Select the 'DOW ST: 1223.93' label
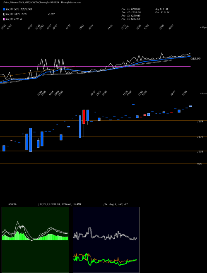Screen dimensions: 207x273 [x=19, y=10]
